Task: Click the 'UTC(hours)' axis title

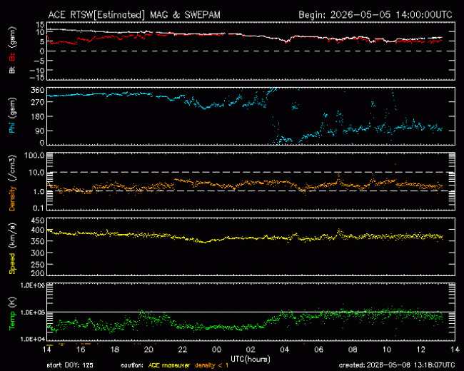Action: (251, 359)
